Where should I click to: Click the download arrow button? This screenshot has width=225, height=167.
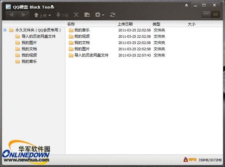[x=62, y=15]
